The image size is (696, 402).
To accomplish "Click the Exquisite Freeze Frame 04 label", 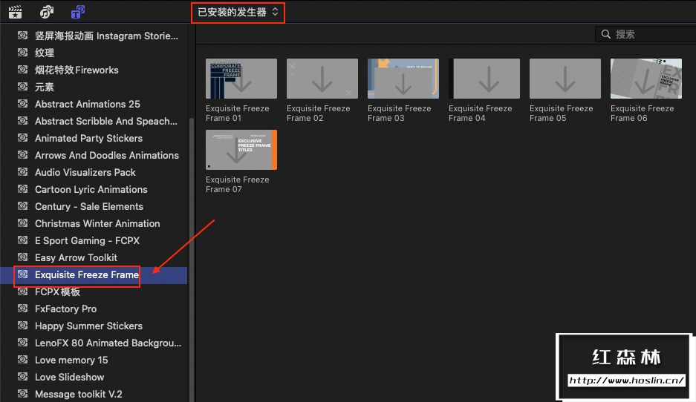I will point(481,113).
